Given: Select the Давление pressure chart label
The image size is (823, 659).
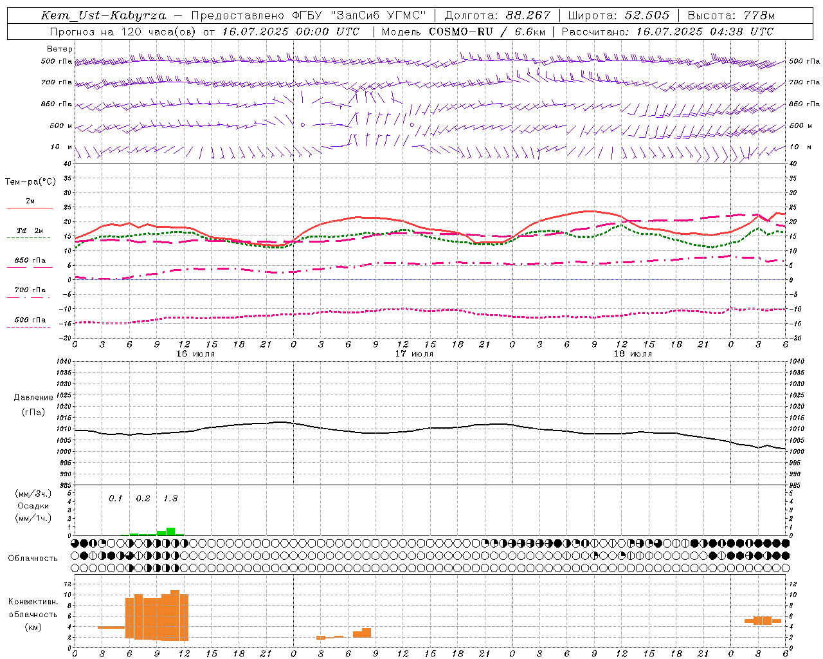Looking at the screenshot, I should [33, 398].
